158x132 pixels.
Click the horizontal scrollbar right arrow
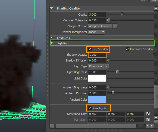(152, 126)
